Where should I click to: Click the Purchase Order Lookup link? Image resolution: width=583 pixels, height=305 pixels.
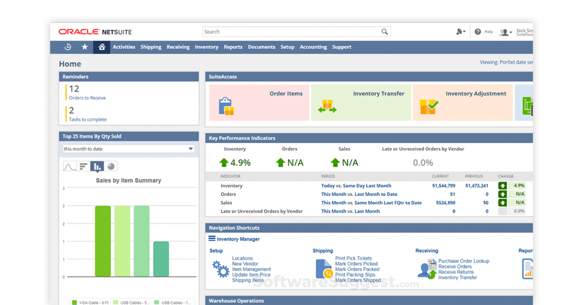463,261
